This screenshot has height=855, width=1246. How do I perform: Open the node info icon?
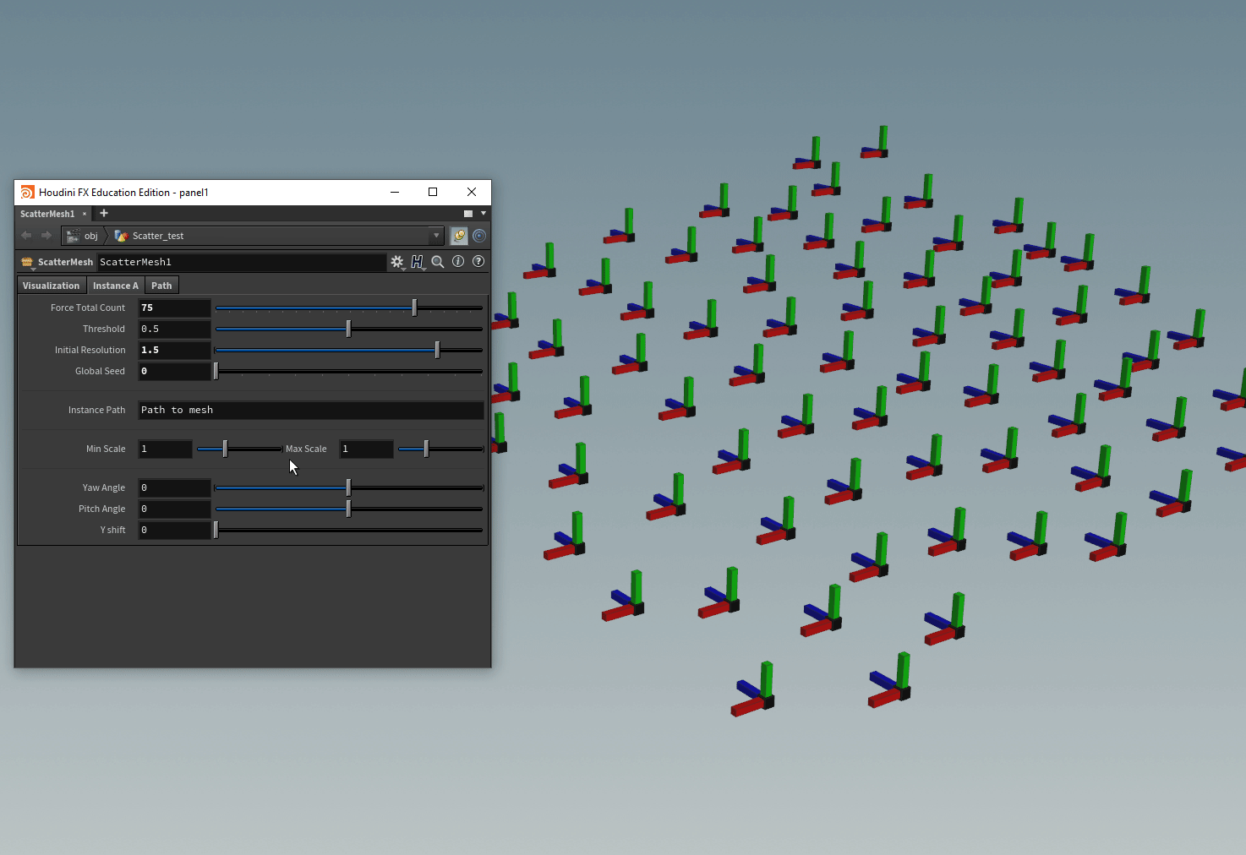[457, 261]
